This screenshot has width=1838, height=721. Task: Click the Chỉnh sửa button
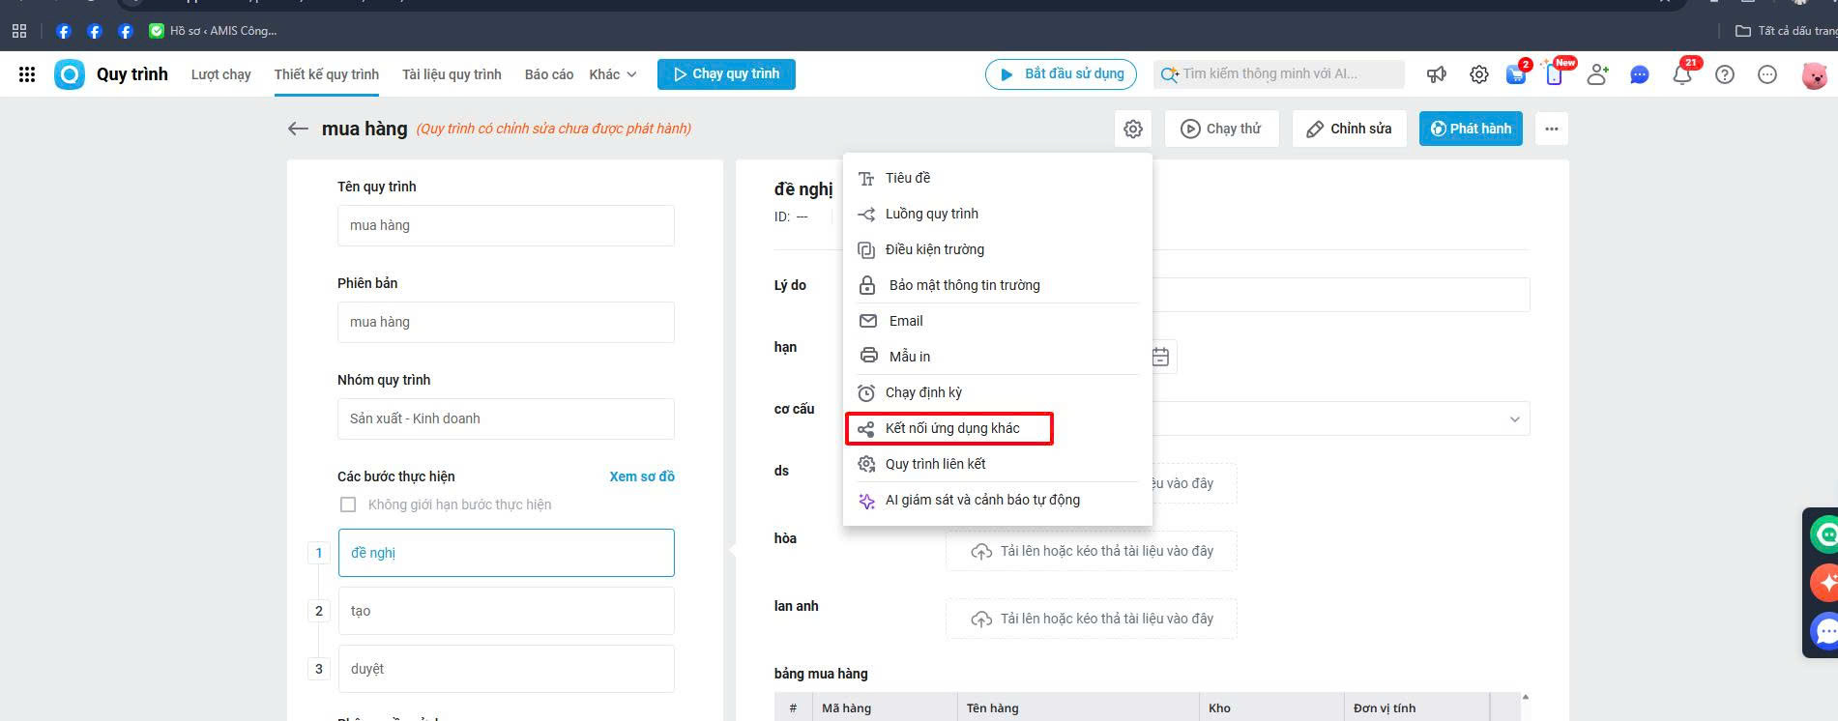1350,129
